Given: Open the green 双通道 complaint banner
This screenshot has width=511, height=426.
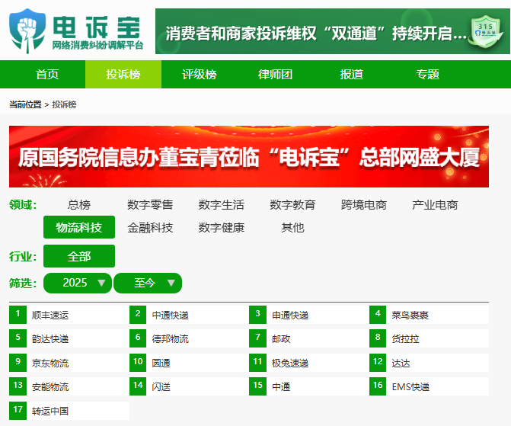Looking at the screenshot, I should pos(332,31).
